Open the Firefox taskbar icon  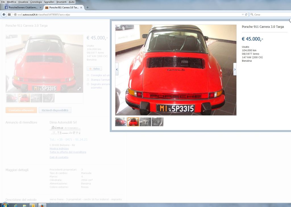pos(42,205)
